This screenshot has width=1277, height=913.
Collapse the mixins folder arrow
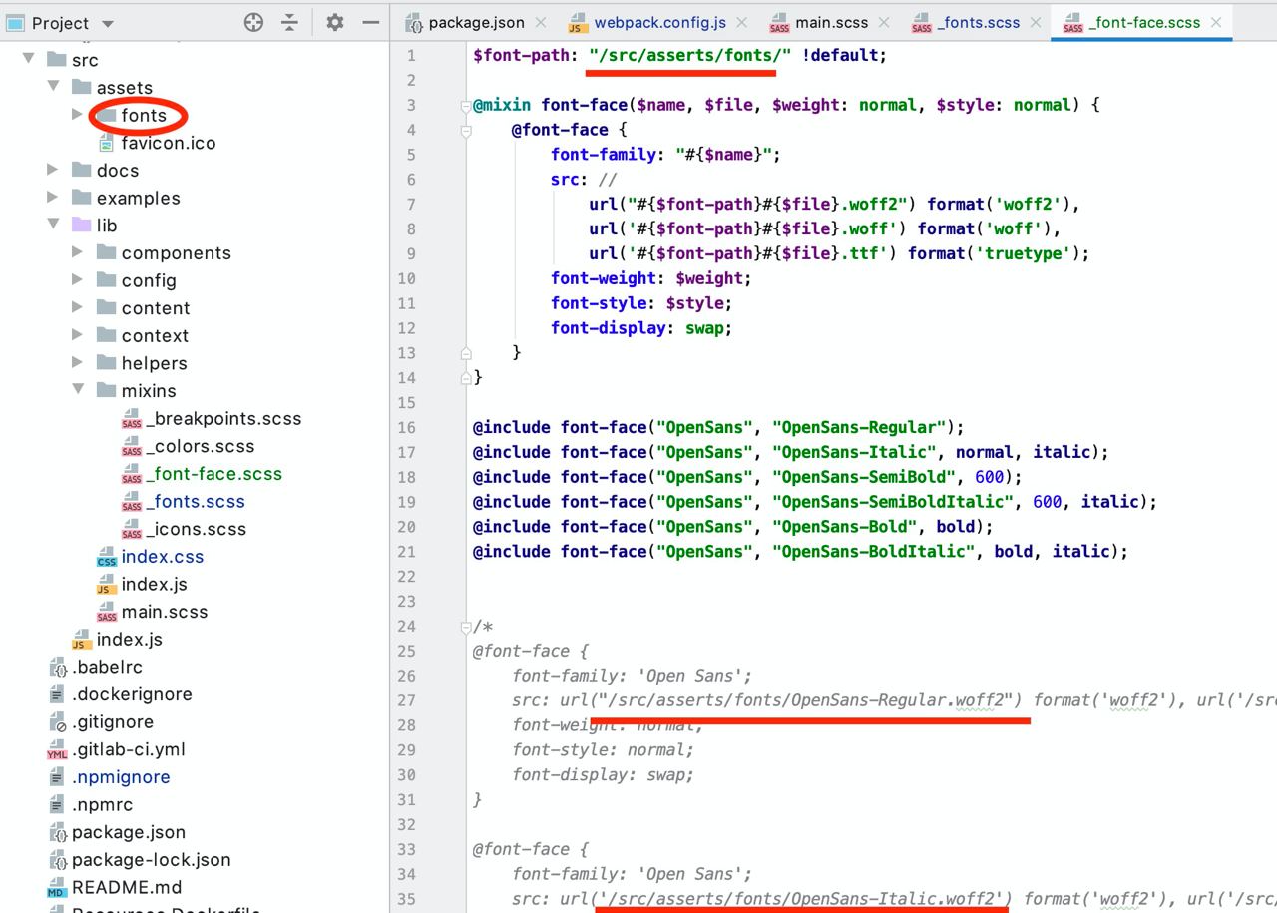[x=78, y=390]
